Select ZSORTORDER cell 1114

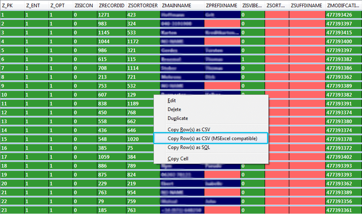coord(143,68)
